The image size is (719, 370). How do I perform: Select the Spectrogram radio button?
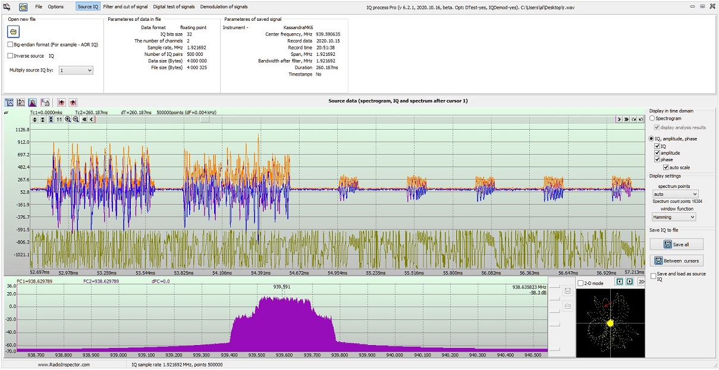[x=652, y=119]
